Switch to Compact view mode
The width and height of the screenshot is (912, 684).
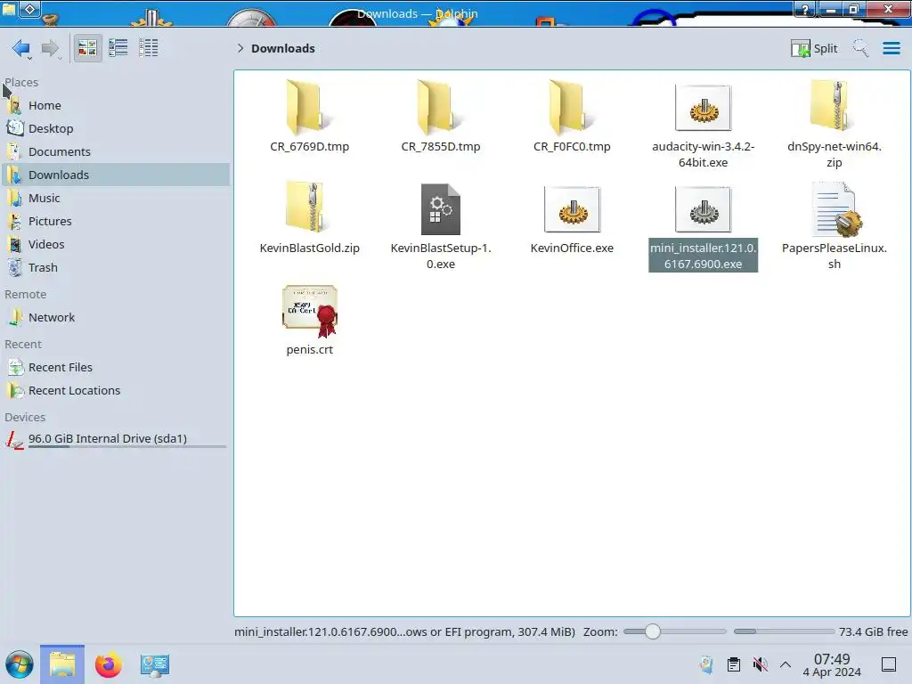[118, 48]
